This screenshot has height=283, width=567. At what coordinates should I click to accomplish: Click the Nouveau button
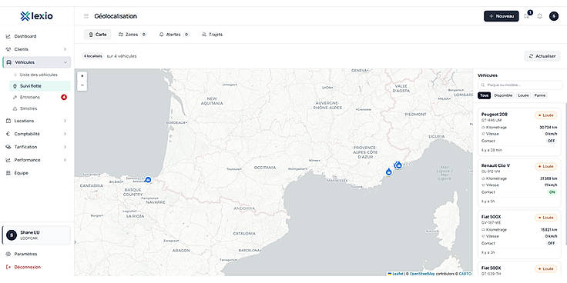[x=502, y=16]
